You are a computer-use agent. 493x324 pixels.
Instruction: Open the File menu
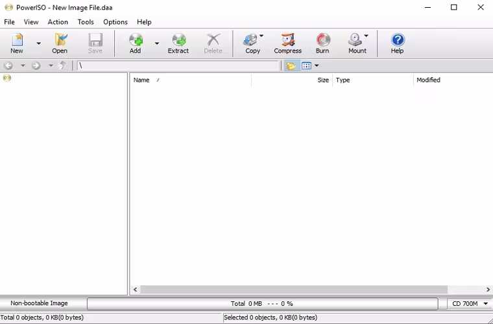point(10,22)
